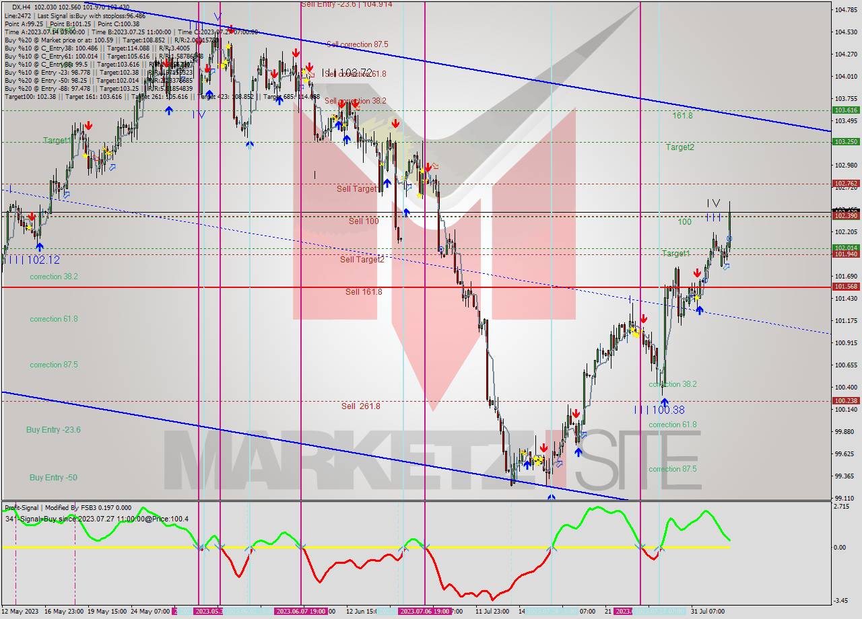Image resolution: width=862 pixels, height=619 pixels.
Task: Click the '2023.06.07 19:00' date marker
Action: [x=301, y=612]
